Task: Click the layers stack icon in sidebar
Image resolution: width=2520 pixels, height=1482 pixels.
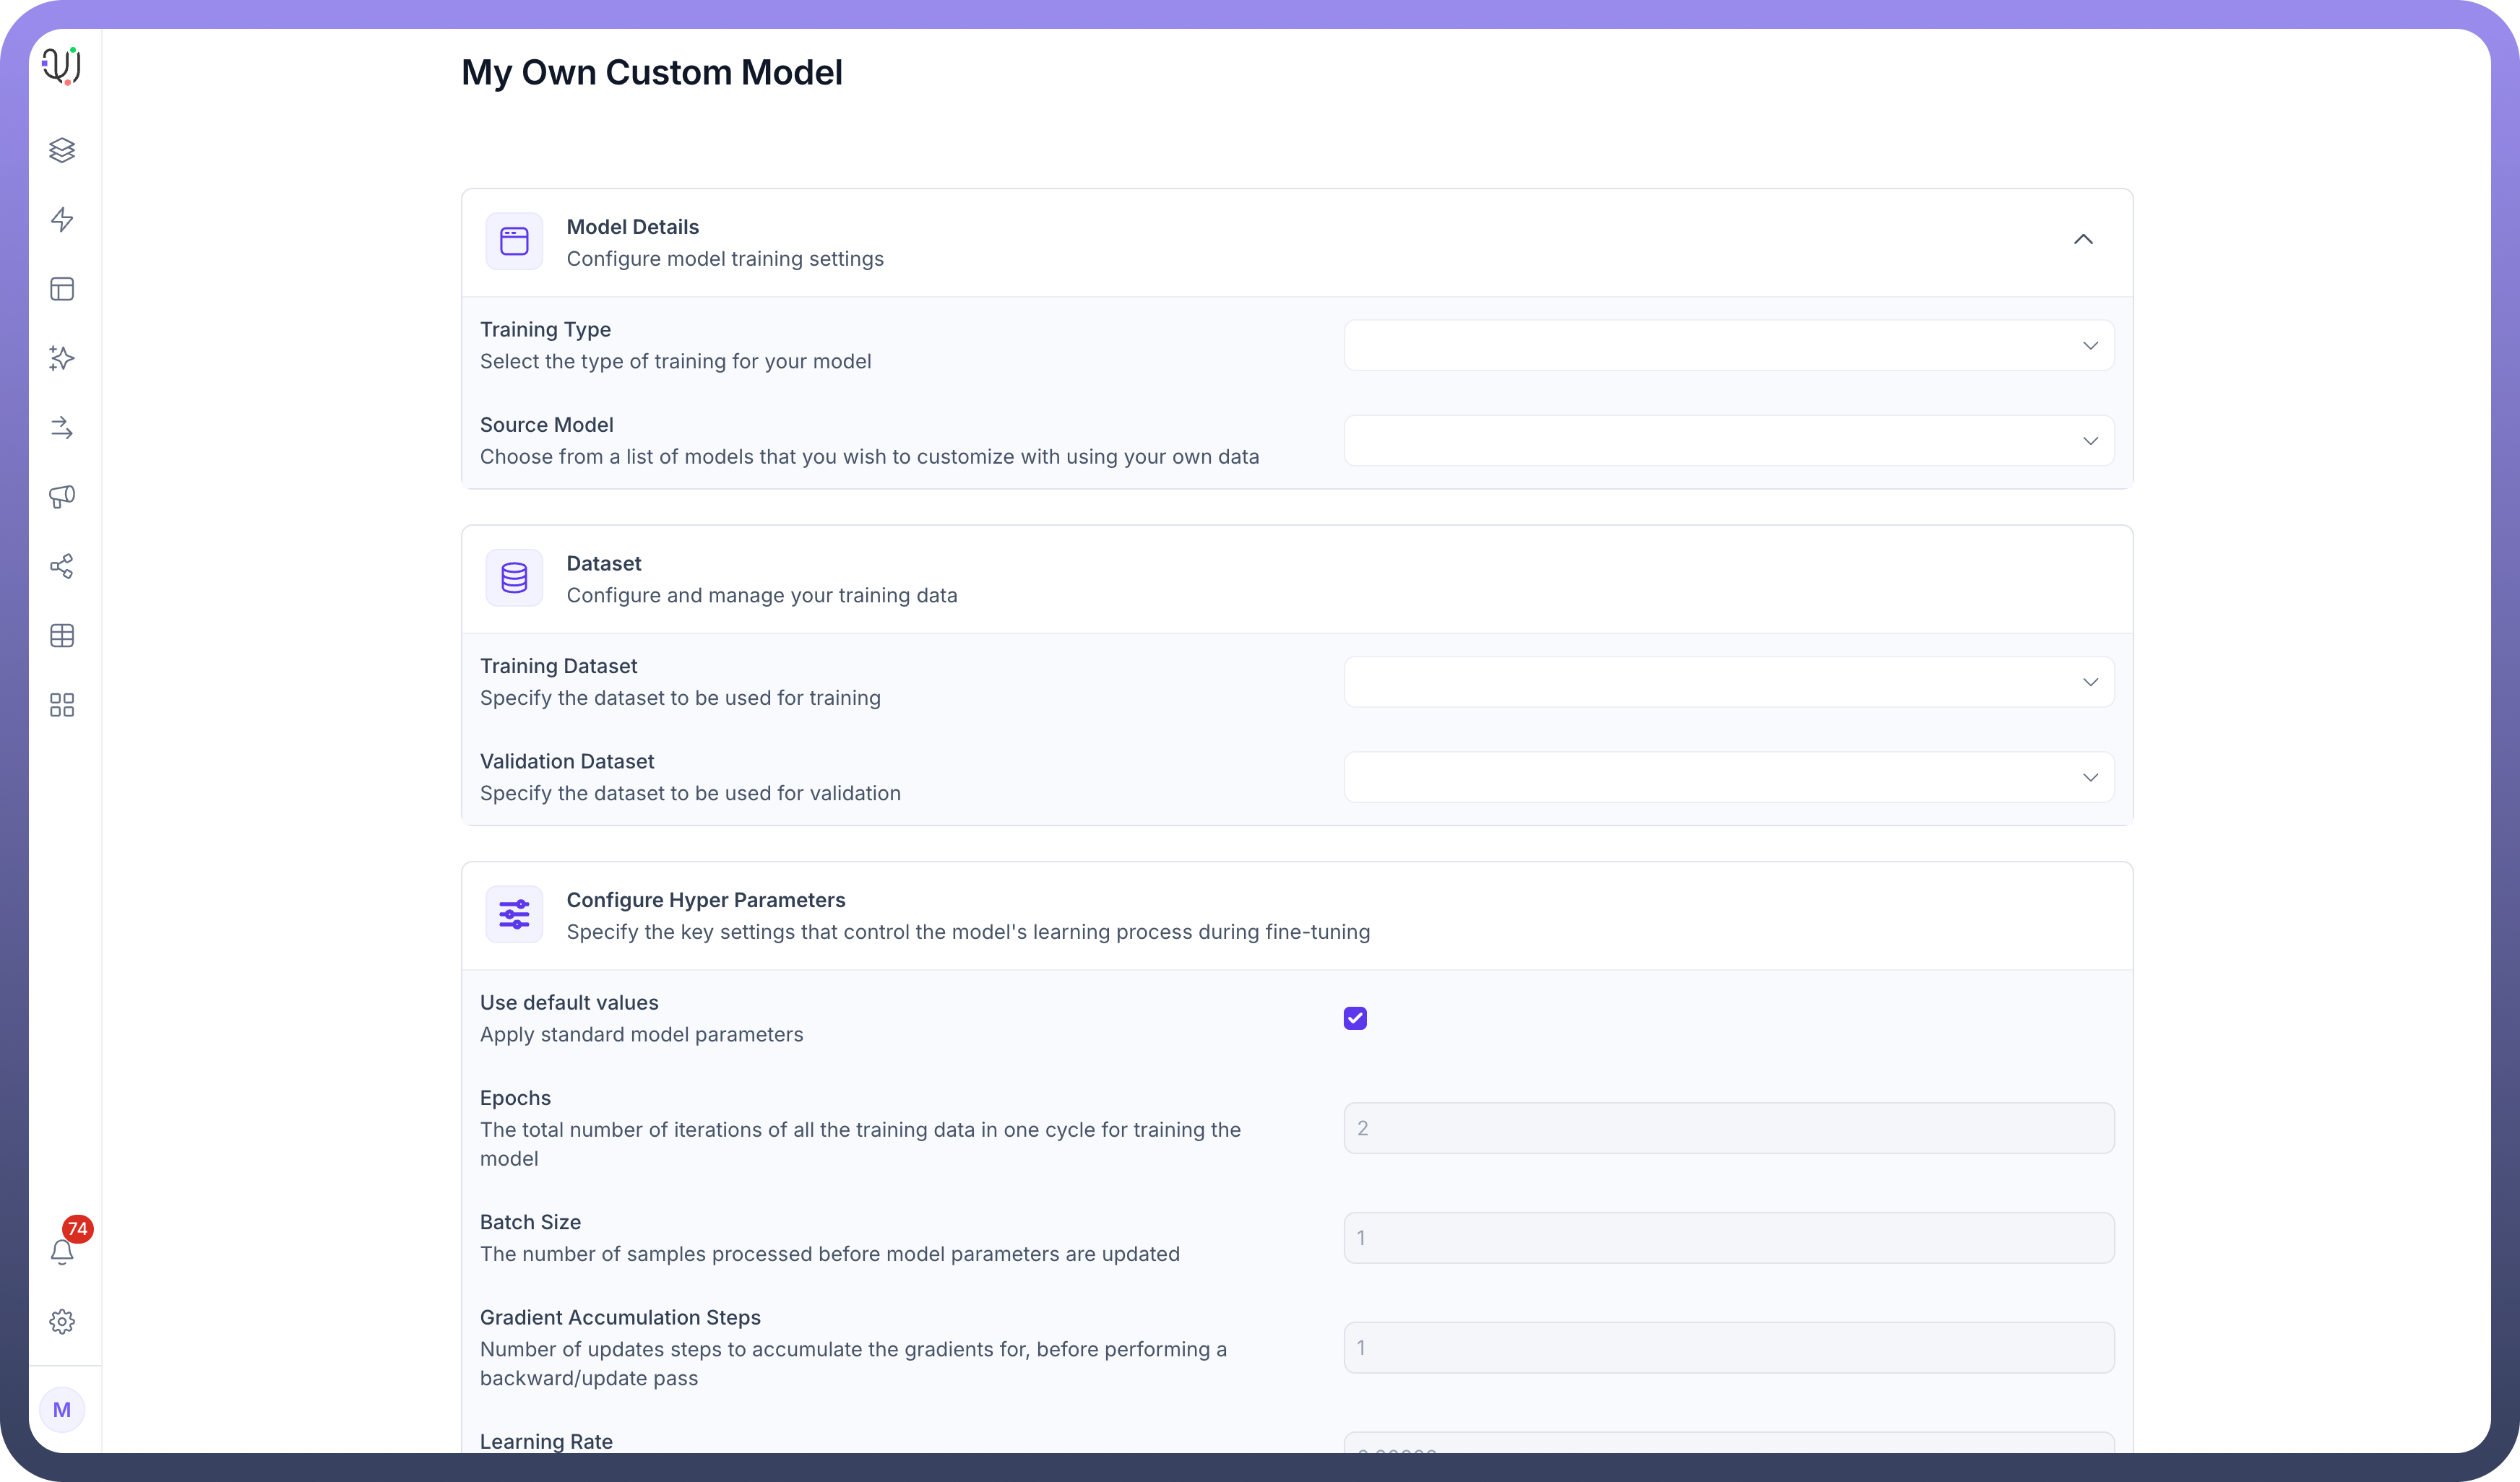Action: [62, 150]
